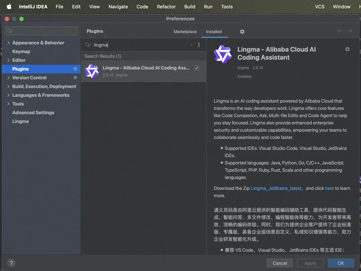Click the 'Enabled' status text
361x271 pixels.
244,76
